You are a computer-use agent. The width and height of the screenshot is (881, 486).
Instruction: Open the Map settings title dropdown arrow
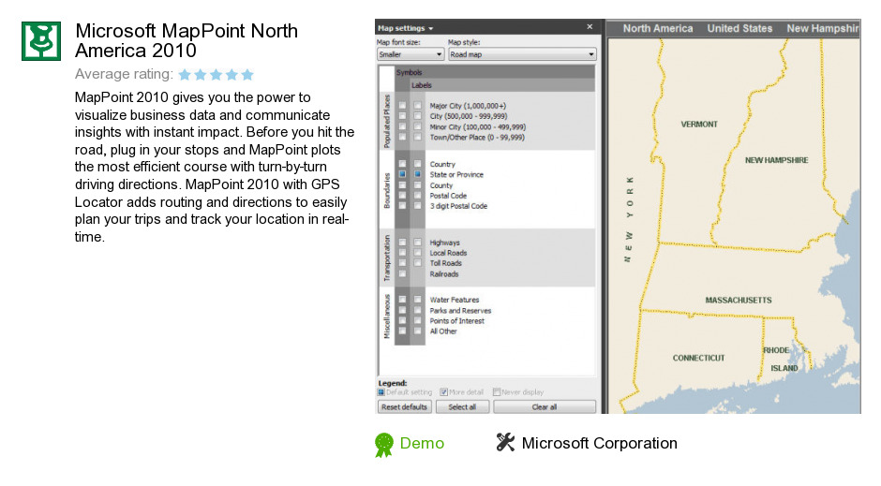[x=431, y=29]
